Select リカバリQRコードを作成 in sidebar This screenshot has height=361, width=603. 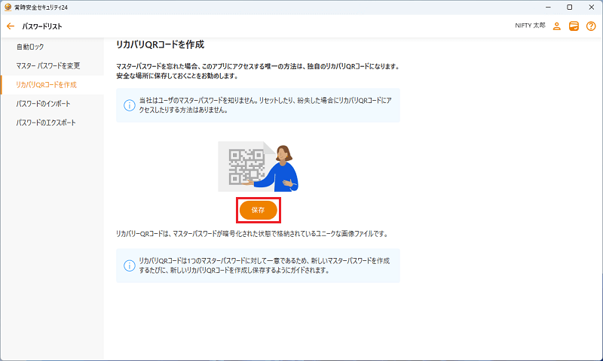(x=52, y=85)
